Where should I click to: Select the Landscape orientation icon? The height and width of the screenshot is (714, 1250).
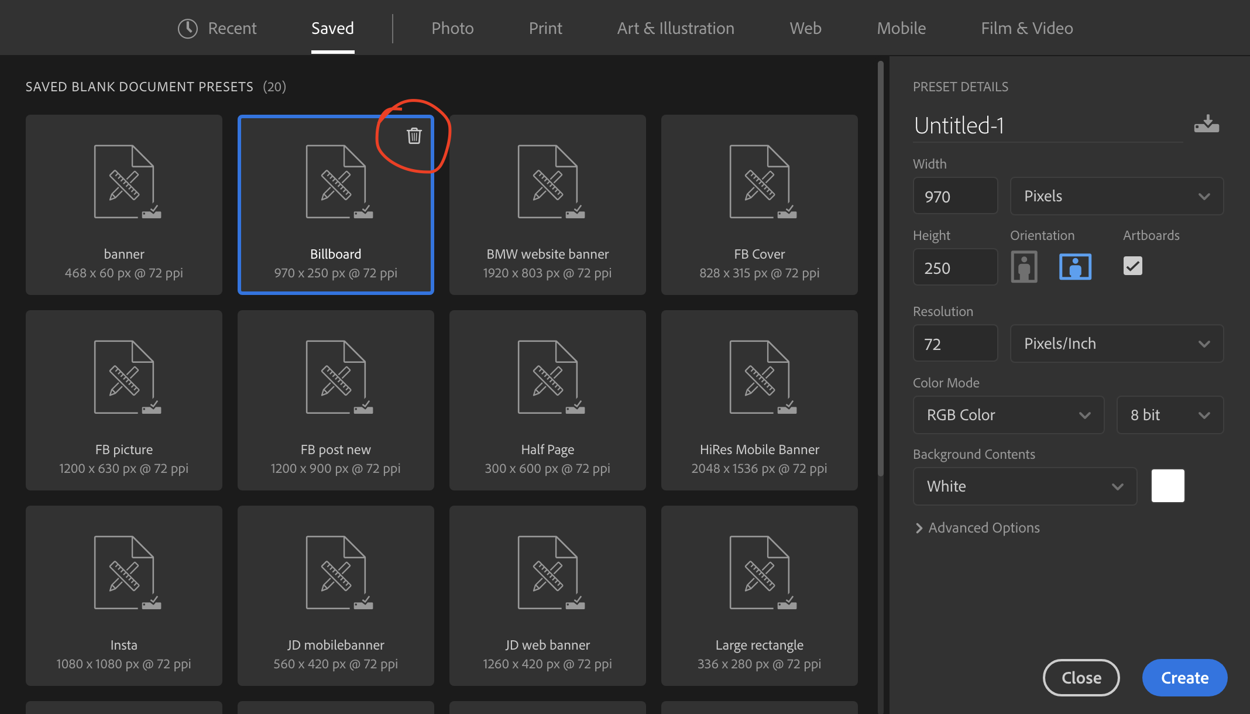point(1075,265)
